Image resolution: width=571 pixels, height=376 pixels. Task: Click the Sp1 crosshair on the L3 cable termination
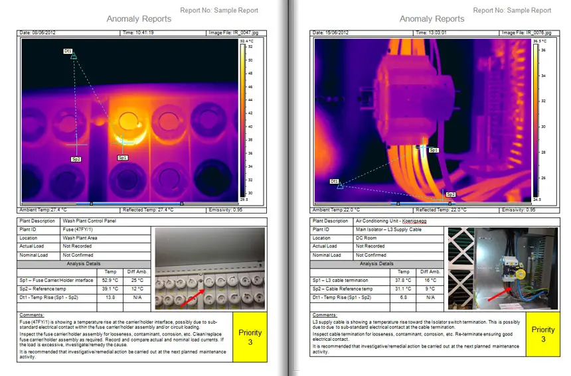pyautogui.click(x=422, y=147)
